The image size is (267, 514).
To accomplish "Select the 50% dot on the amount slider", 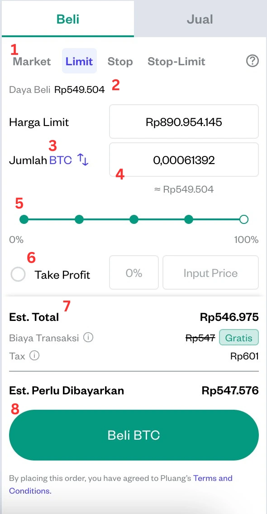I will click(x=134, y=219).
